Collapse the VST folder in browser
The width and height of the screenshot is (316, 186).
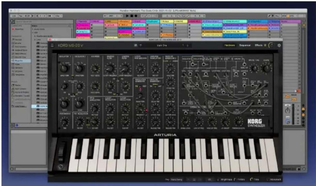(x=32, y=33)
